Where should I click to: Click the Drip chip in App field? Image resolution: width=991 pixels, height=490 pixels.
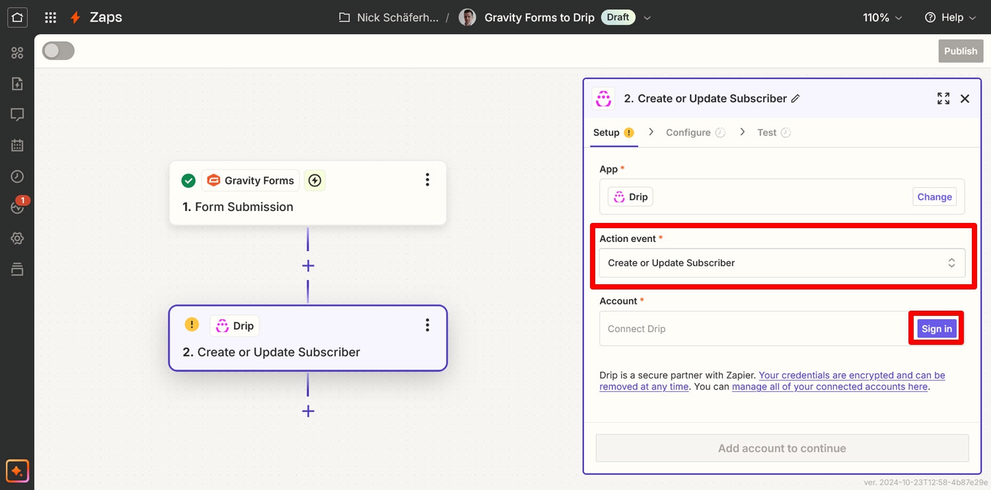[630, 197]
